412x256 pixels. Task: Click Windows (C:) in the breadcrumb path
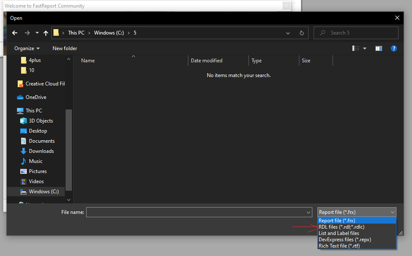[x=109, y=32]
